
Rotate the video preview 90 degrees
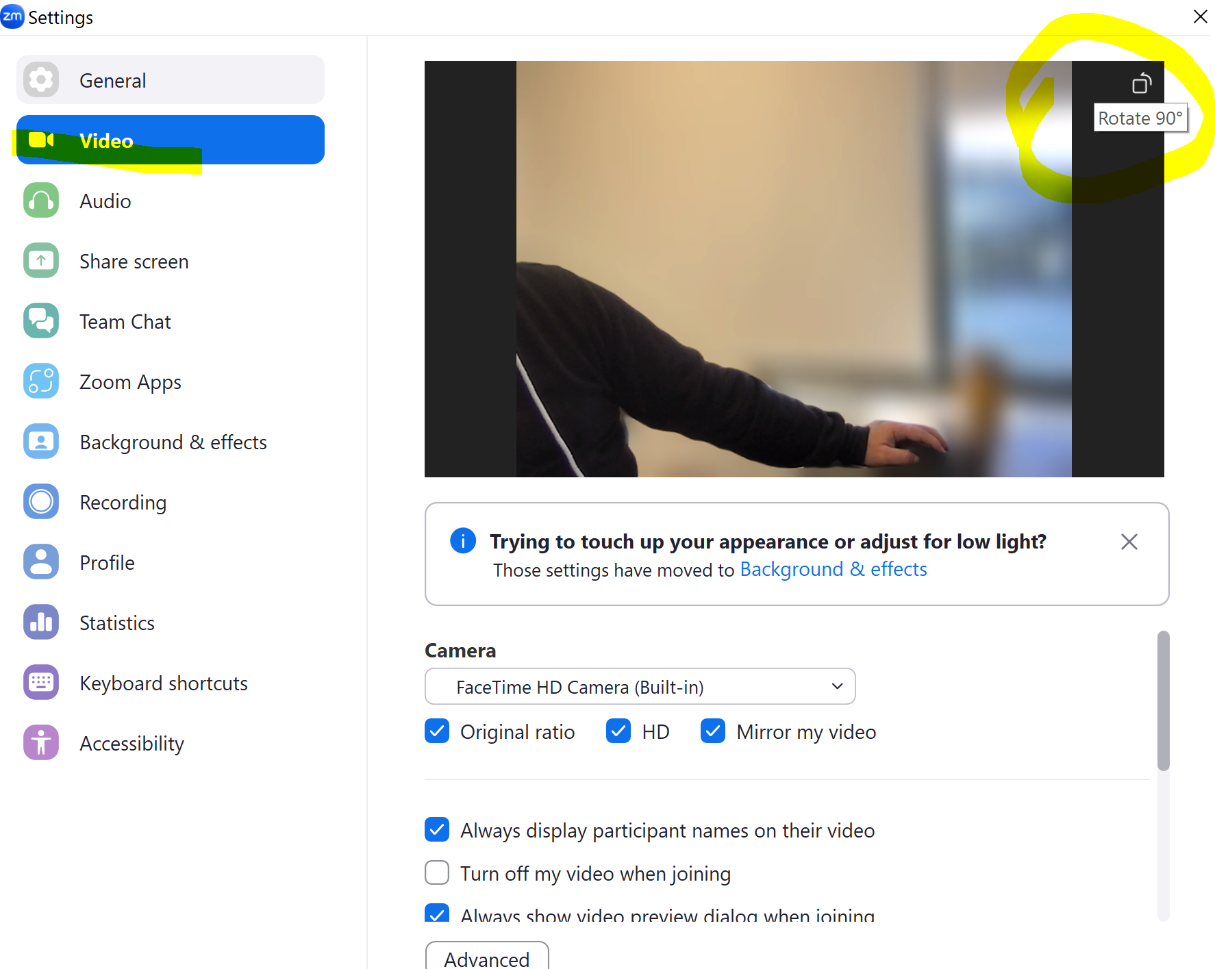[x=1141, y=83]
